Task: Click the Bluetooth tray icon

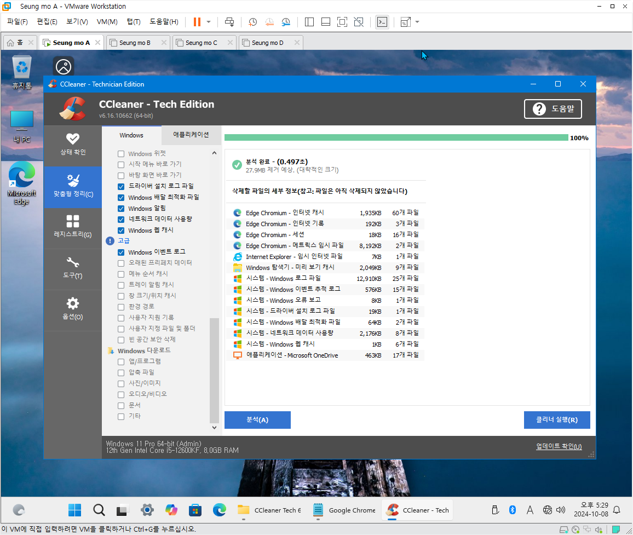Action: tap(513, 510)
